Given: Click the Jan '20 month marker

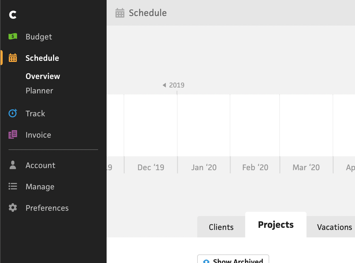Looking at the screenshot, I should click(x=204, y=167).
